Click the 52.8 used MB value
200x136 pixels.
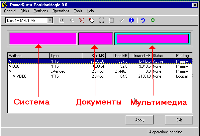[124, 66]
